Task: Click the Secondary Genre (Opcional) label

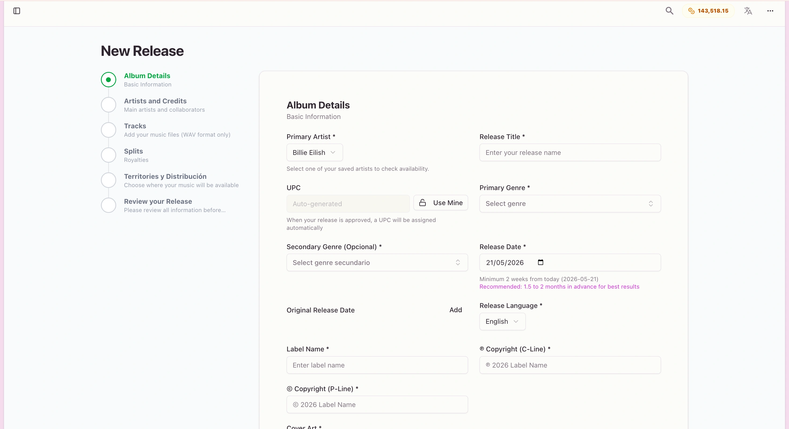Action: coord(334,247)
